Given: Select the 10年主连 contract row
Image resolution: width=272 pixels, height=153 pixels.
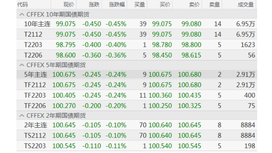Looking at the screenshot, I should tap(37, 24).
